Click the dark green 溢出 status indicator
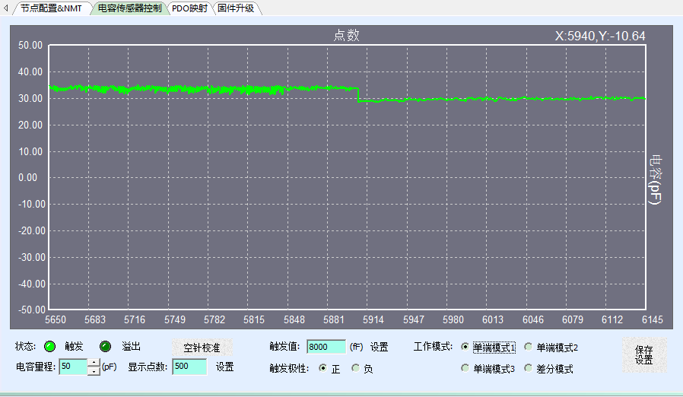This screenshot has height=397, width=683. pos(106,347)
